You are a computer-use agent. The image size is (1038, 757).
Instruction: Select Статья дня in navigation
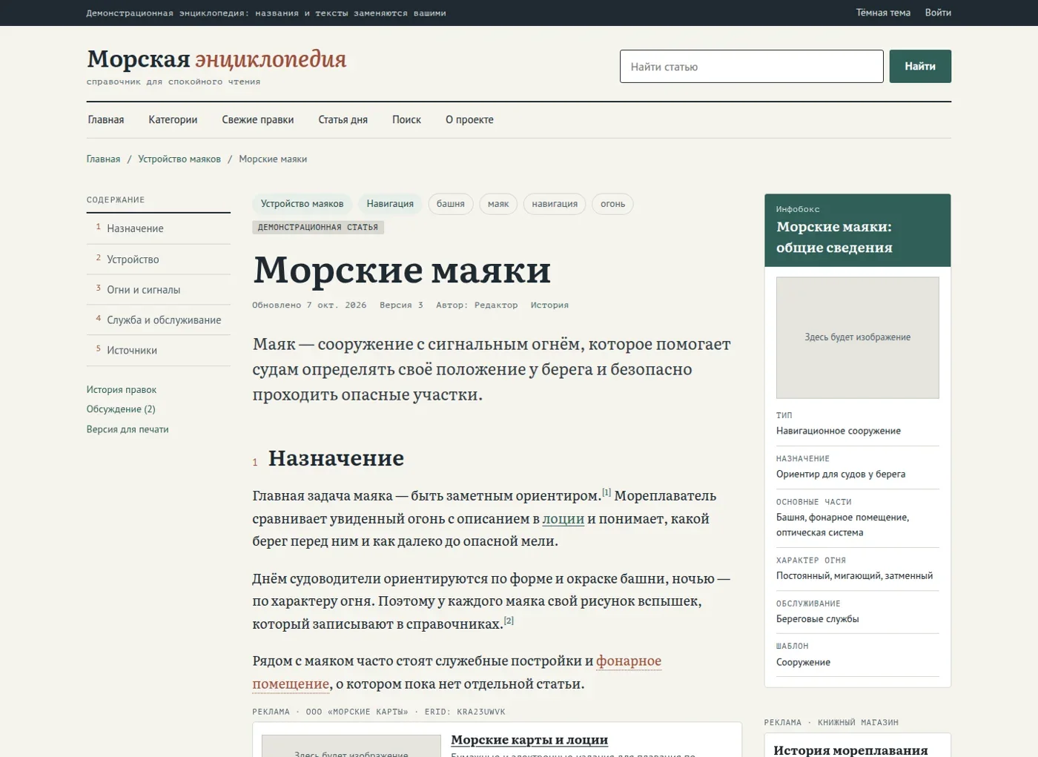[343, 119]
